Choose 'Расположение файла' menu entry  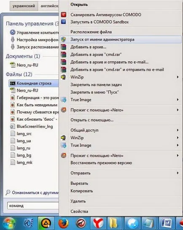coord(121,32)
